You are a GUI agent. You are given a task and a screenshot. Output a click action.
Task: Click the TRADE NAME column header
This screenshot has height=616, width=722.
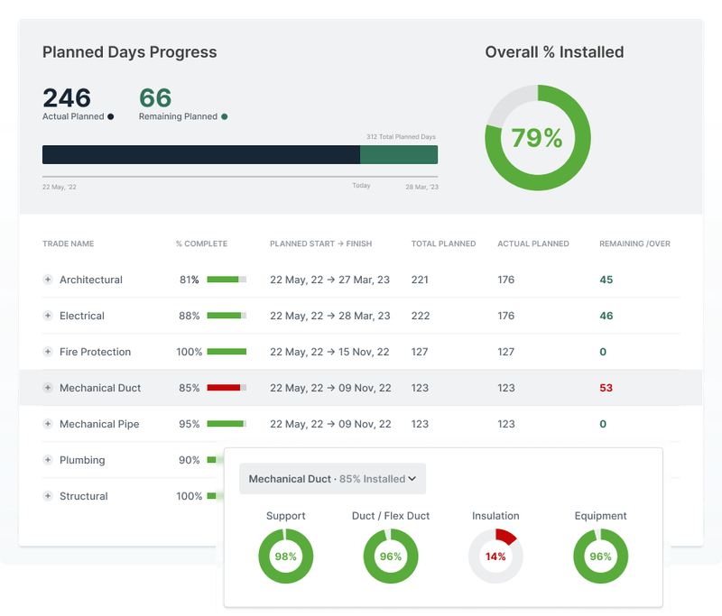(x=69, y=244)
